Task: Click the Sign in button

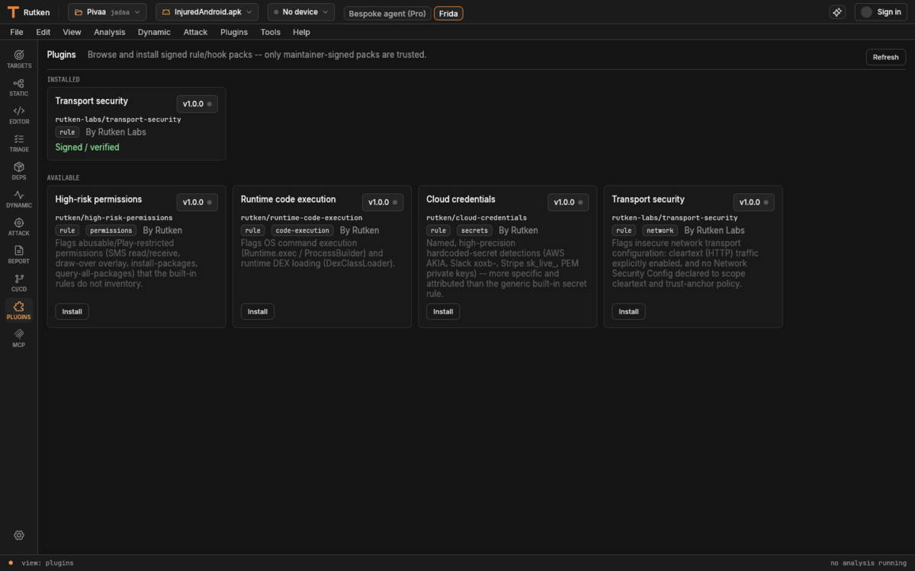Action: coord(881,12)
